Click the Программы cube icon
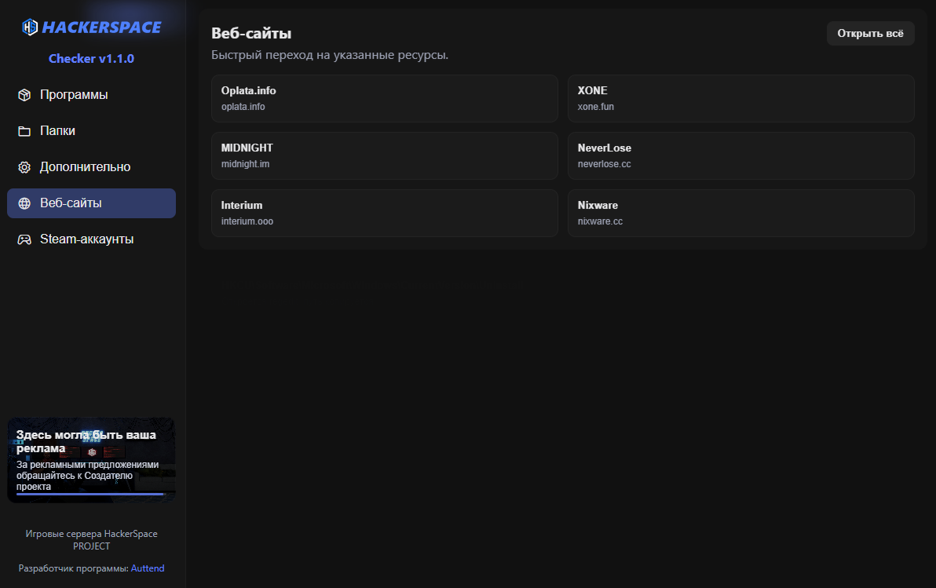Viewport: 936px width, 588px height. [x=24, y=95]
